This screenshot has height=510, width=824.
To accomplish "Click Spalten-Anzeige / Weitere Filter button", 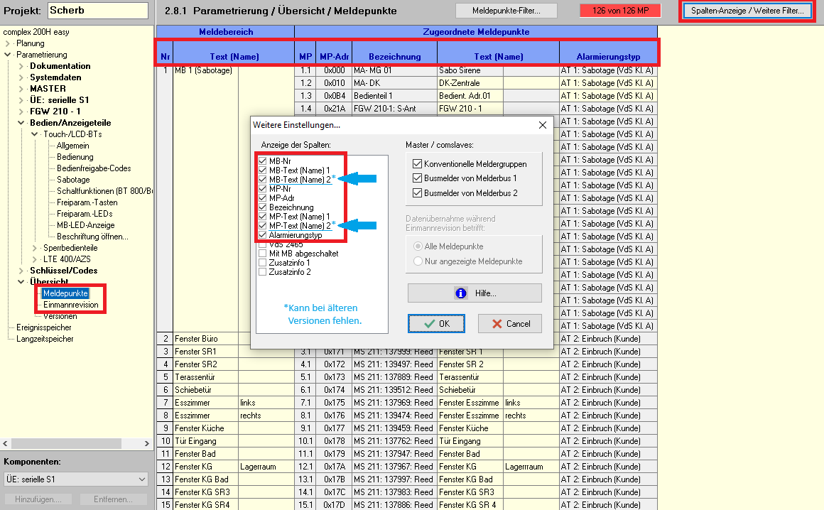I will point(747,11).
